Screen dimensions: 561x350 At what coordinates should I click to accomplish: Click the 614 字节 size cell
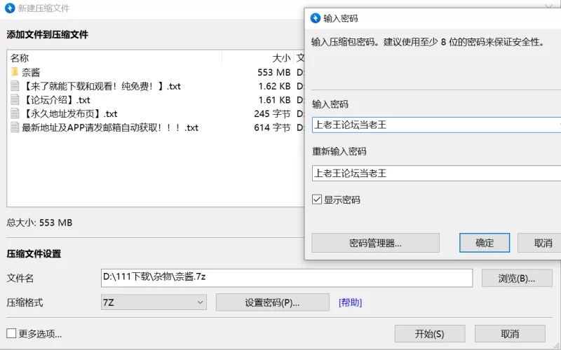pyautogui.click(x=272, y=127)
